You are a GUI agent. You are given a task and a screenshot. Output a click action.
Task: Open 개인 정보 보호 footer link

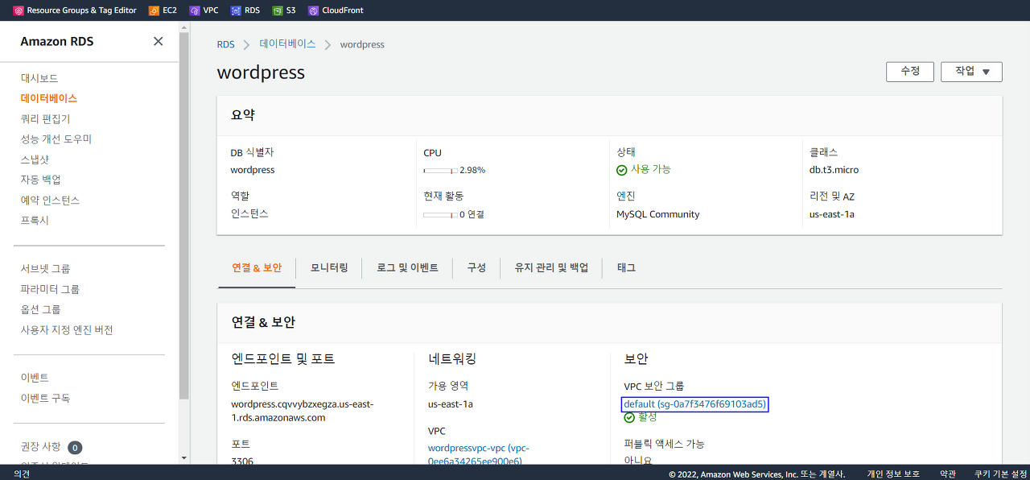(x=892, y=474)
